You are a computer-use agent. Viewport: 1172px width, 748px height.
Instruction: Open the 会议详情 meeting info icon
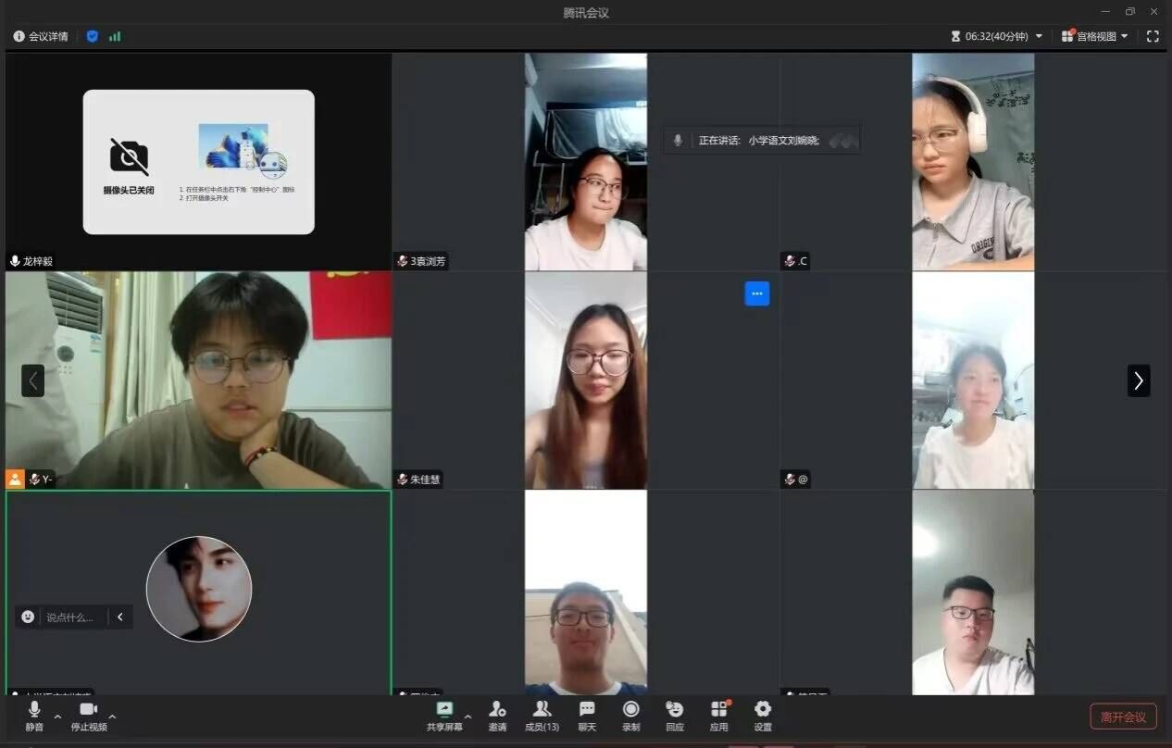(19, 36)
